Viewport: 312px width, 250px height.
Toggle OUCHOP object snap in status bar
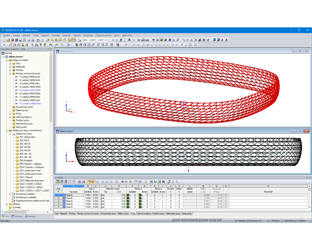pyautogui.click(x=204, y=220)
